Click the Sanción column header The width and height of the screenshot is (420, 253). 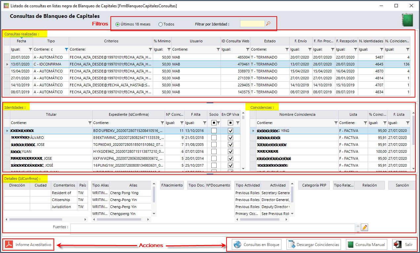coord(402,185)
